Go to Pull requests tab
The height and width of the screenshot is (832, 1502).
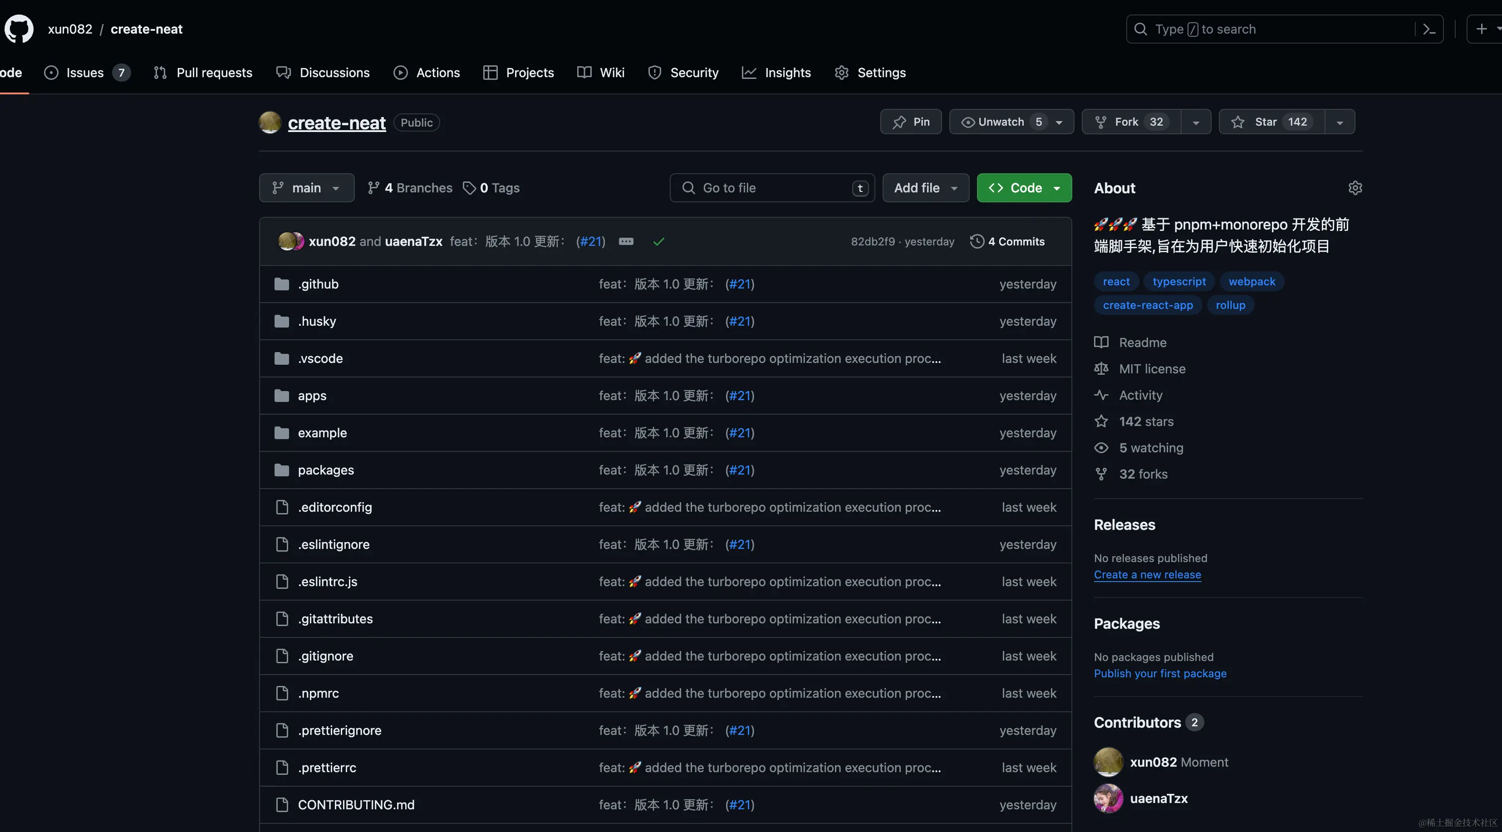203,72
